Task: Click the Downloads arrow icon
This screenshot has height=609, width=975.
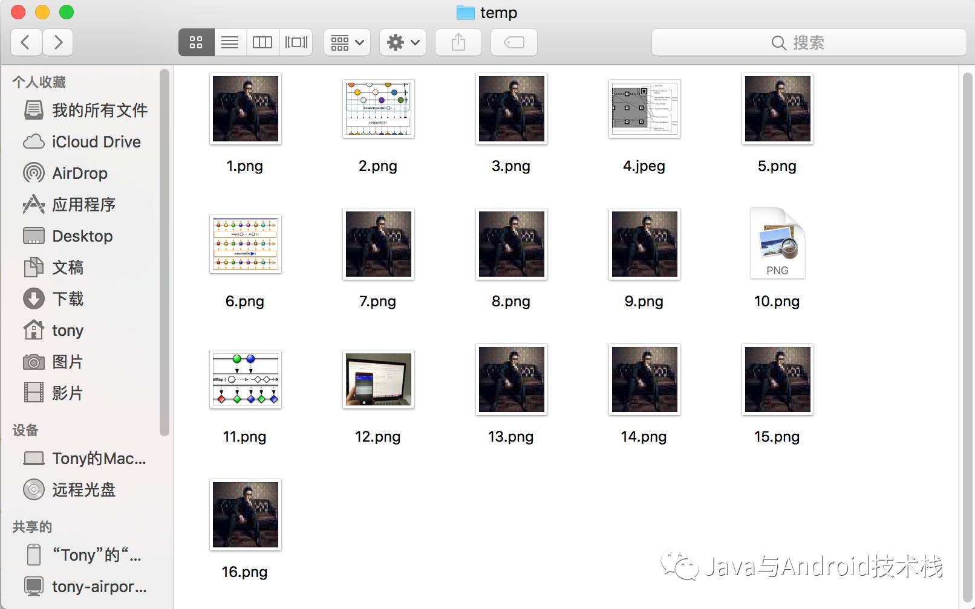Action: coord(33,298)
